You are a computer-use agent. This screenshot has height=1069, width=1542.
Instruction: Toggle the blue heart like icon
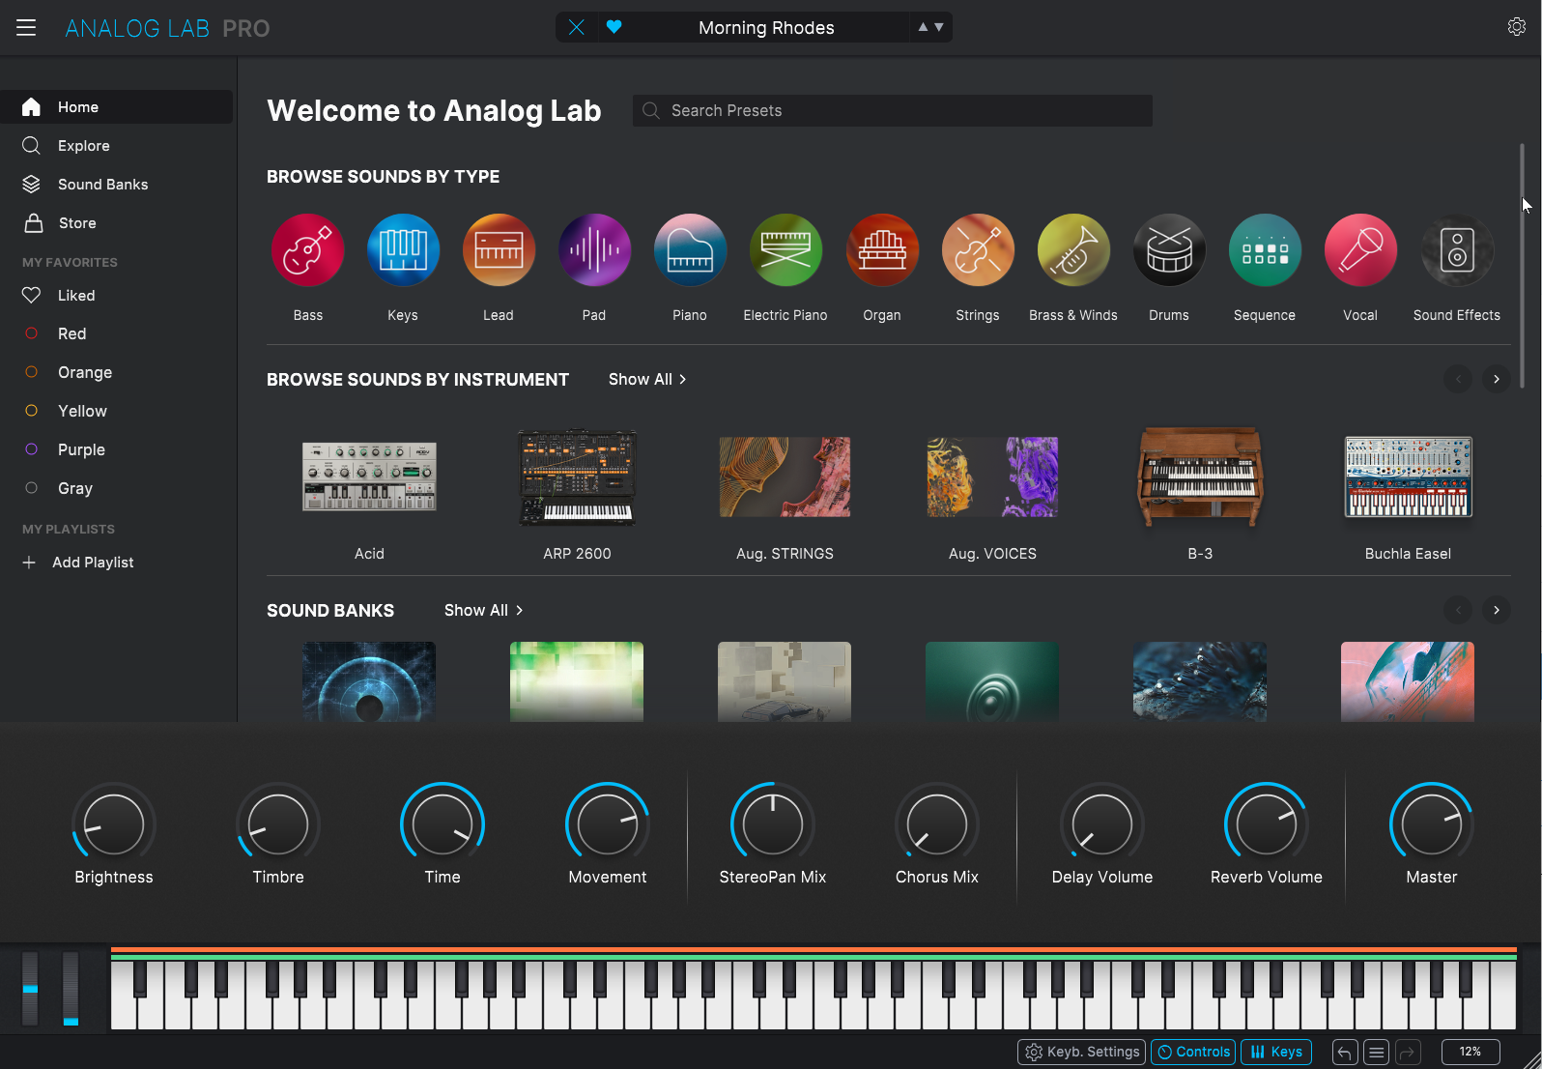(x=614, y=27)
